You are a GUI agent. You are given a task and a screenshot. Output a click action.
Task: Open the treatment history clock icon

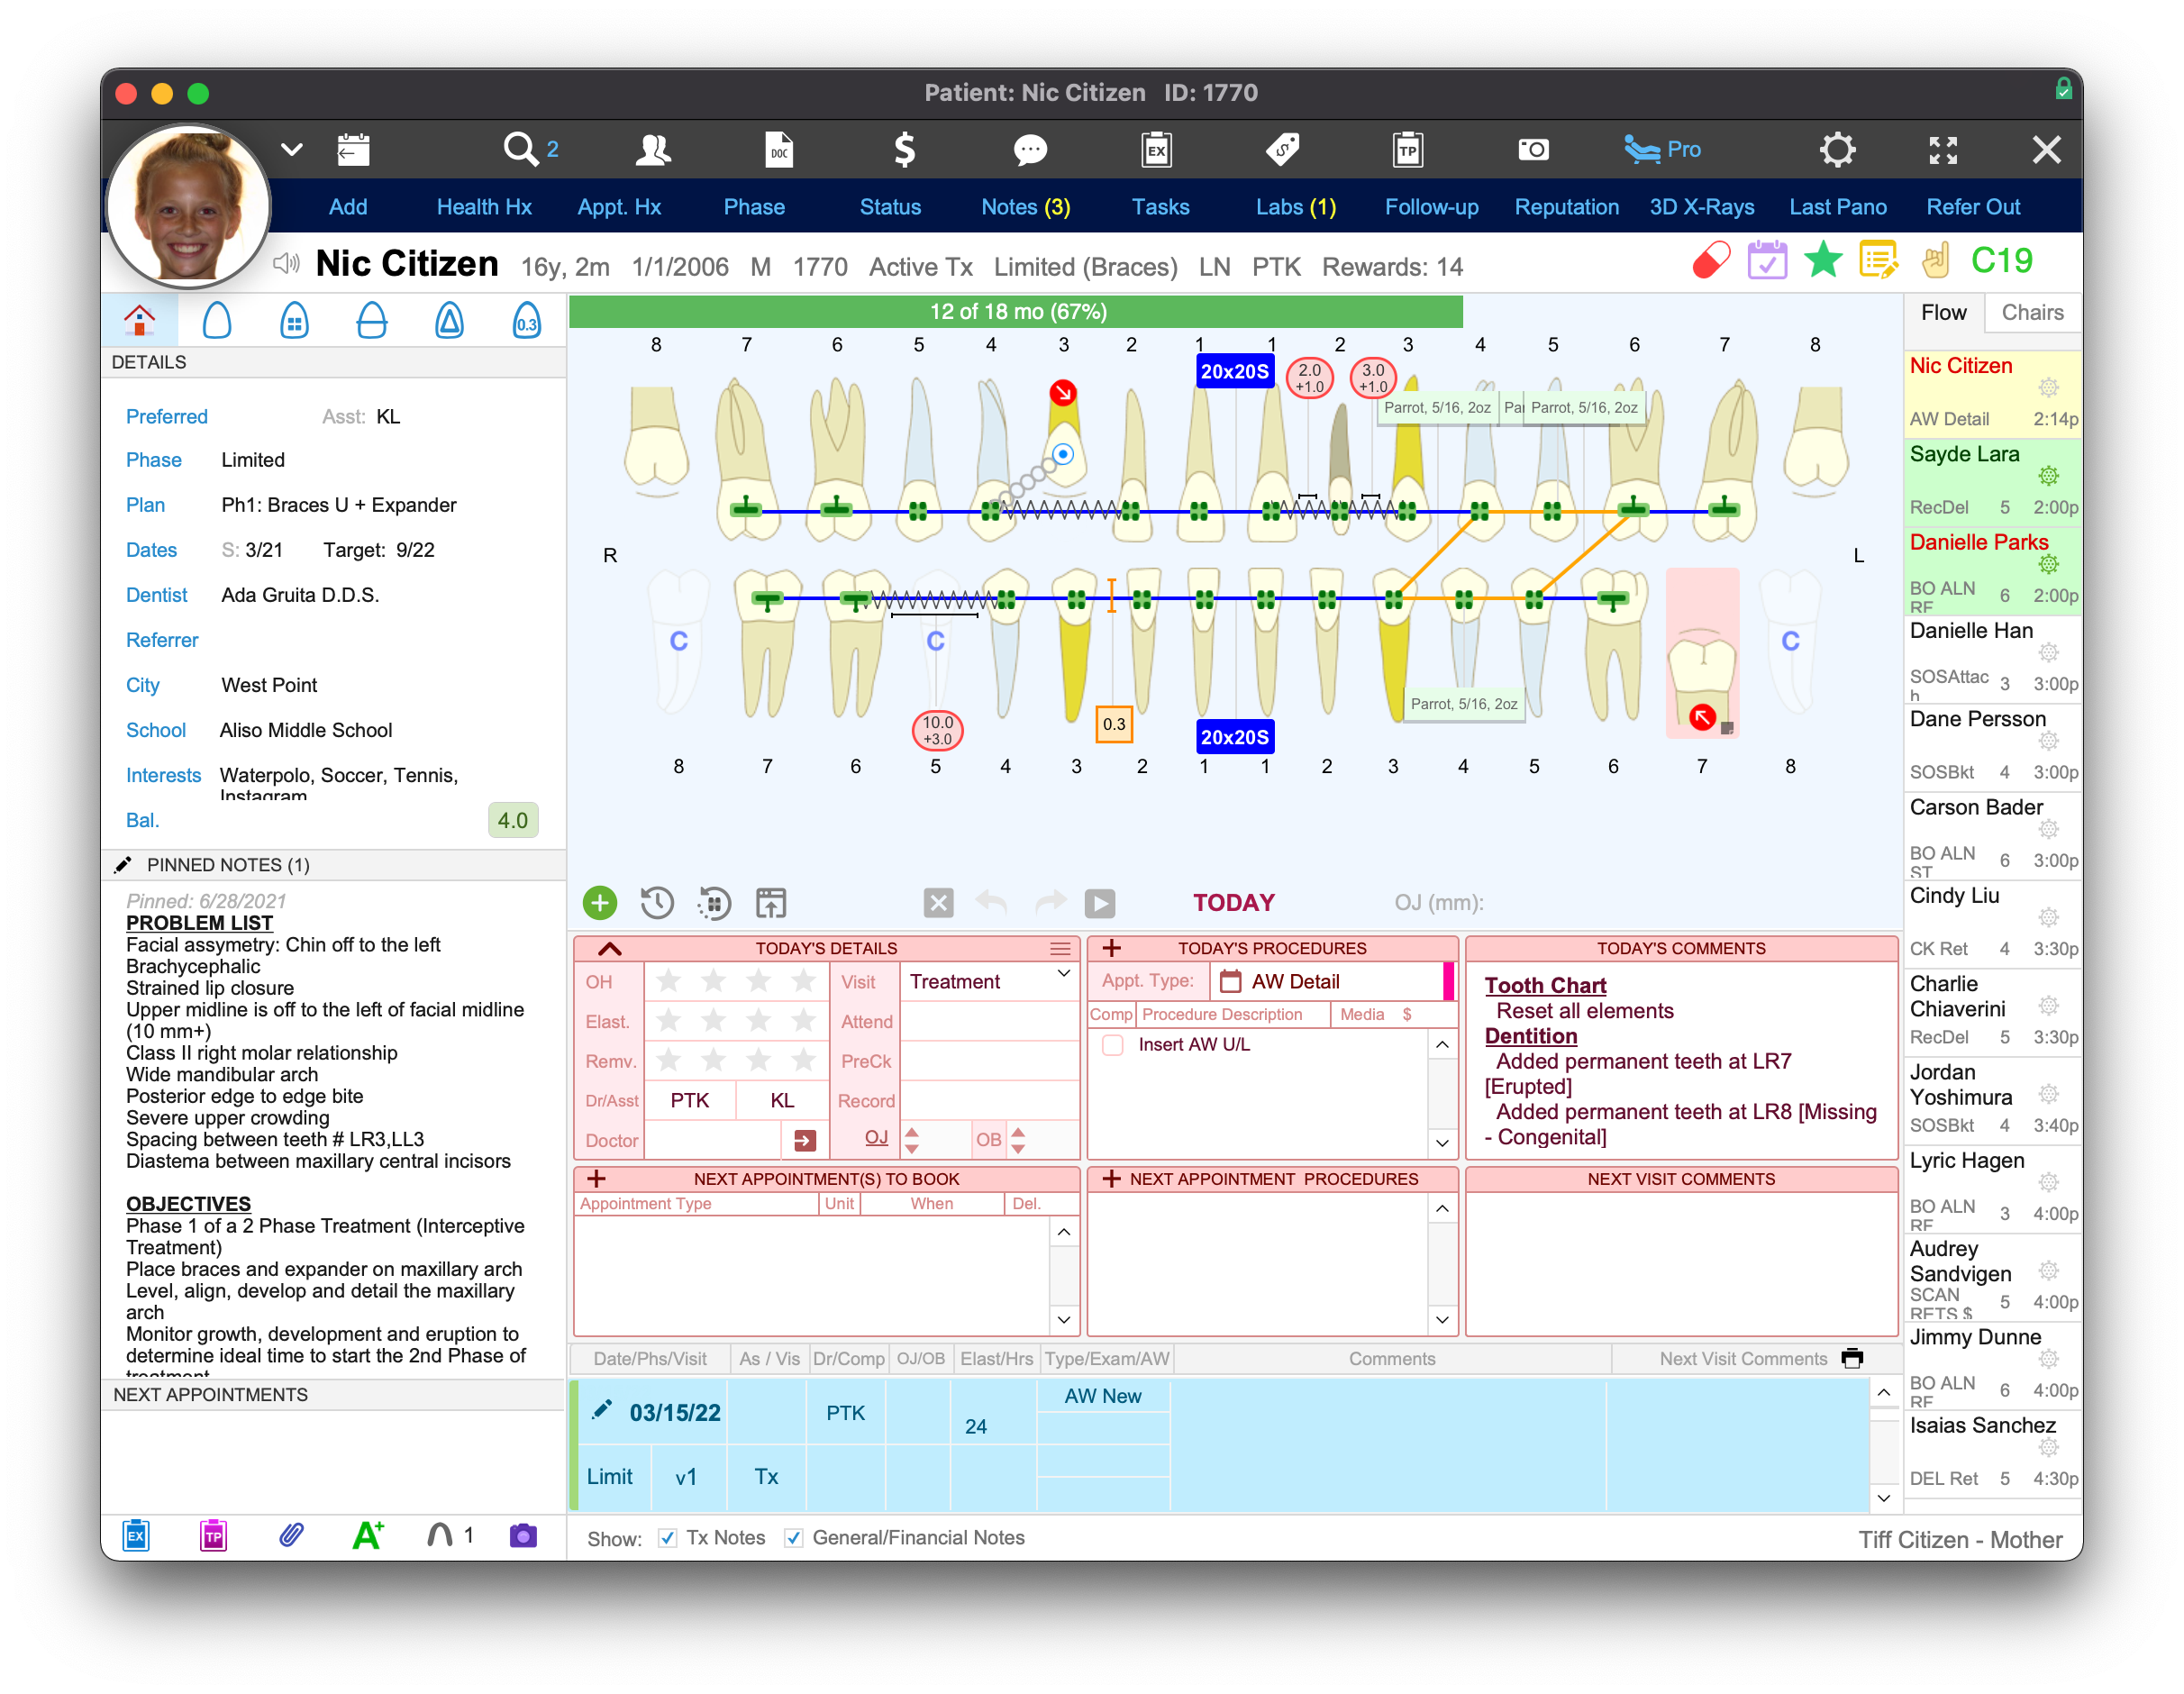(x=657, y=903)
